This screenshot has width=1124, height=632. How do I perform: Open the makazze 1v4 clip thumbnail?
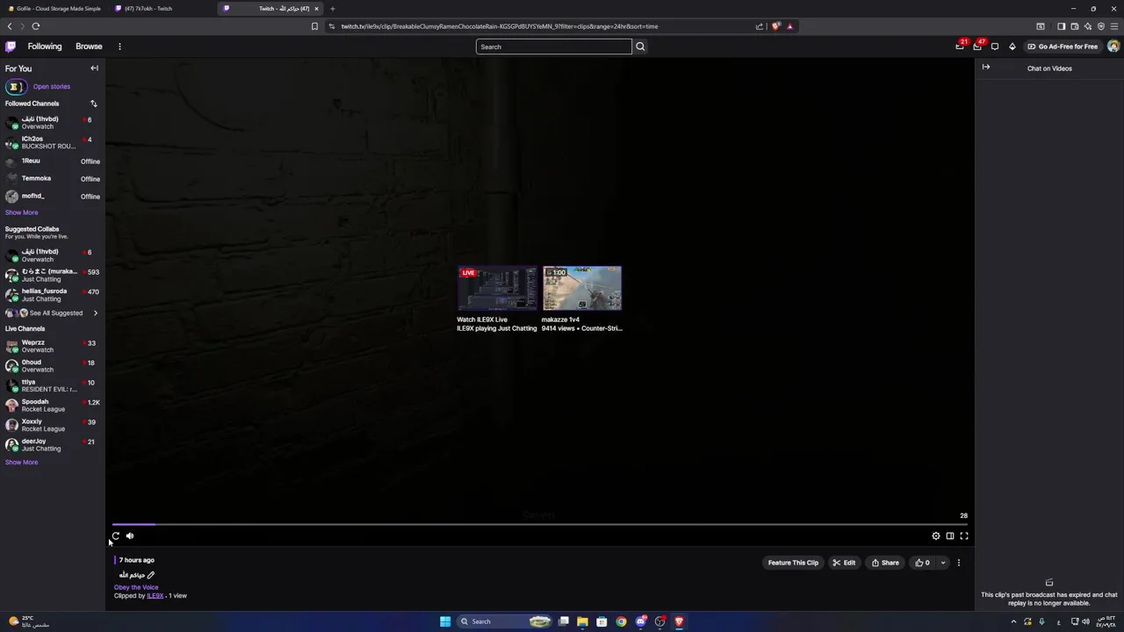[x=582, y=289]
